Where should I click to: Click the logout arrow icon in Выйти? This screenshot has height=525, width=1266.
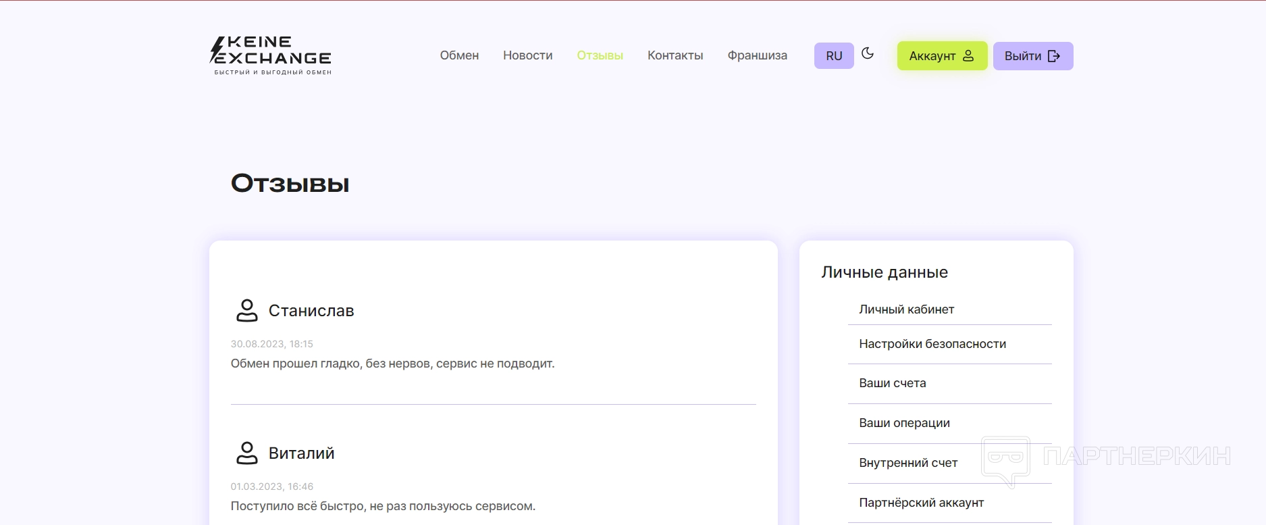1053,56
